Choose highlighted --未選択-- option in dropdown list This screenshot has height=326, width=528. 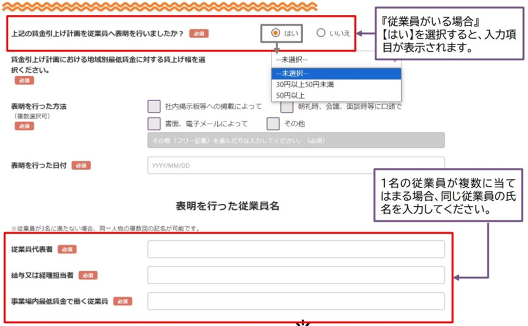[x=336, y=73]
